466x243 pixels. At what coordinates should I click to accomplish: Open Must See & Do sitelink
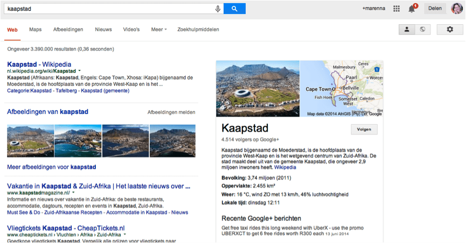24,212
